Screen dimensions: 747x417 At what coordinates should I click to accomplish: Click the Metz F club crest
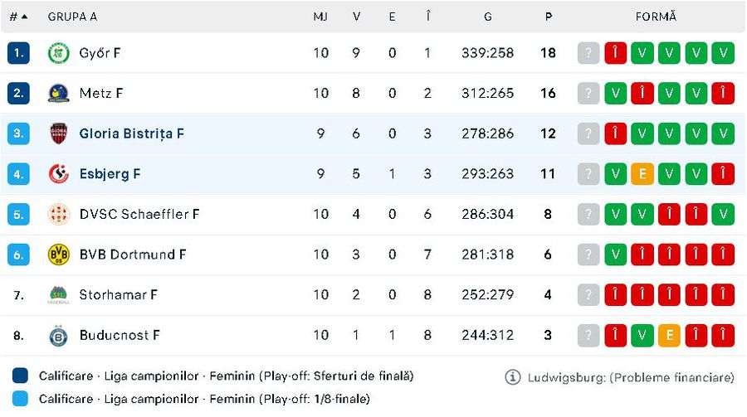[58, 93]
